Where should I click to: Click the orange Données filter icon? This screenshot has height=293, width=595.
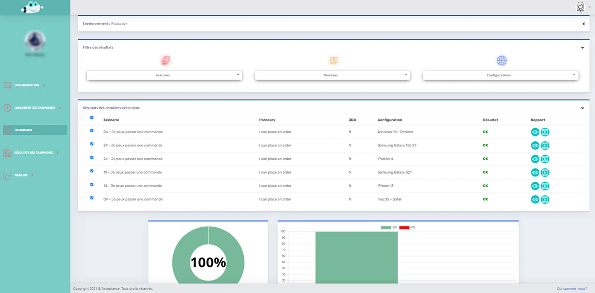click(333, 61)
